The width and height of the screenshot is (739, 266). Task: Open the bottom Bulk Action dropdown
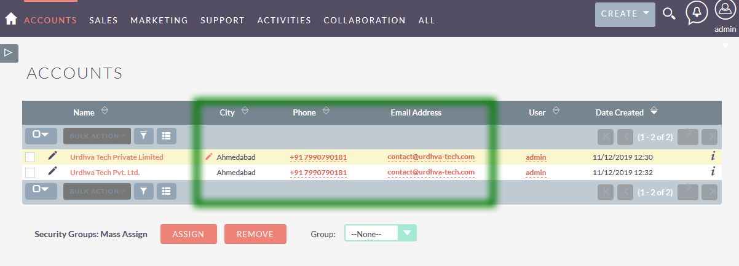pyautogui.click(x=97, y=191)
